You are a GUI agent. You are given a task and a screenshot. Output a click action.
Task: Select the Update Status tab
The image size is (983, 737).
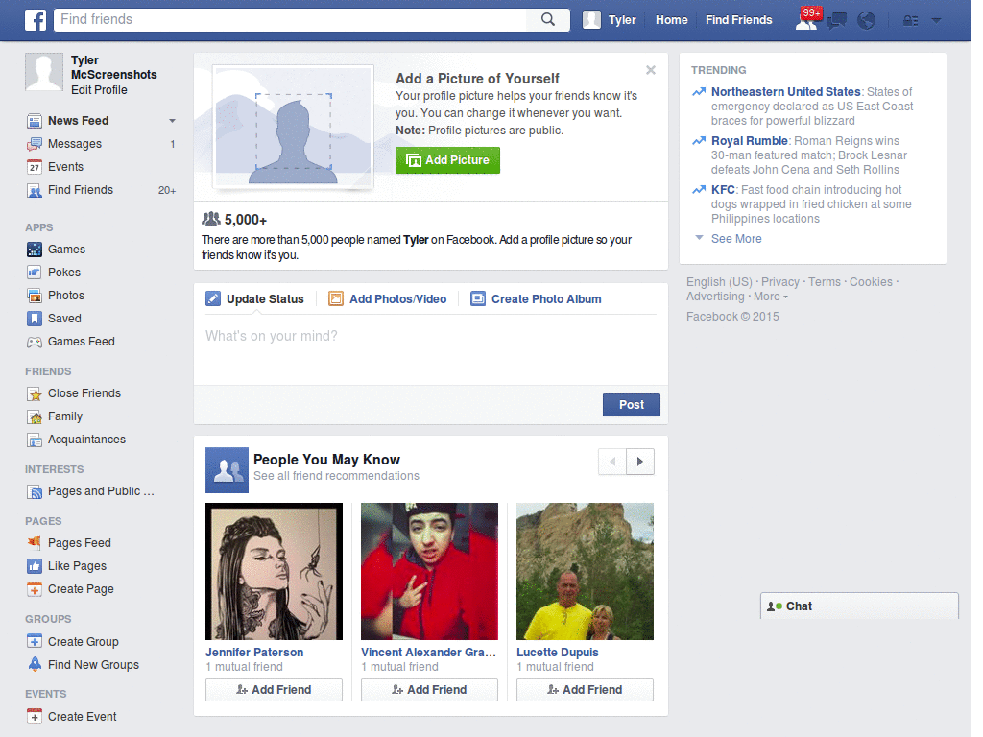click(x=255, y=299)
